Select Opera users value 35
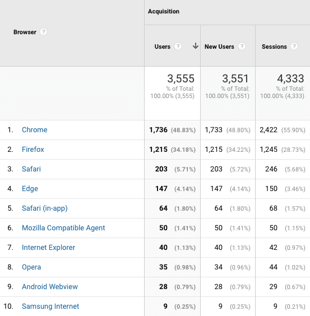Screen dimensions: 310x316 pyautogui.click(x=163, y=267)
